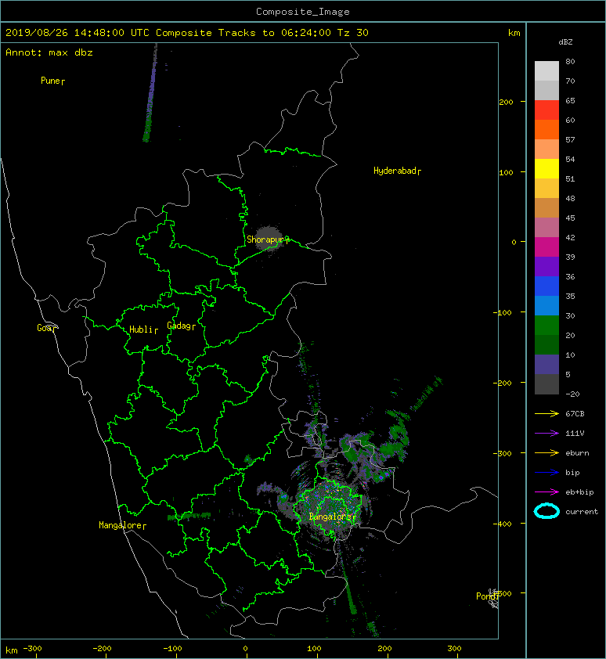Click the dBZ legend heading
606x659 pixels.
(x=565, y=42)
